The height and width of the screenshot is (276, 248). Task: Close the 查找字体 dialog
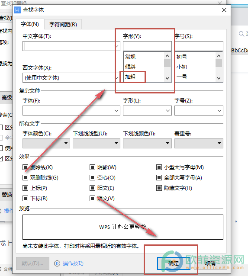click(224, 10)
